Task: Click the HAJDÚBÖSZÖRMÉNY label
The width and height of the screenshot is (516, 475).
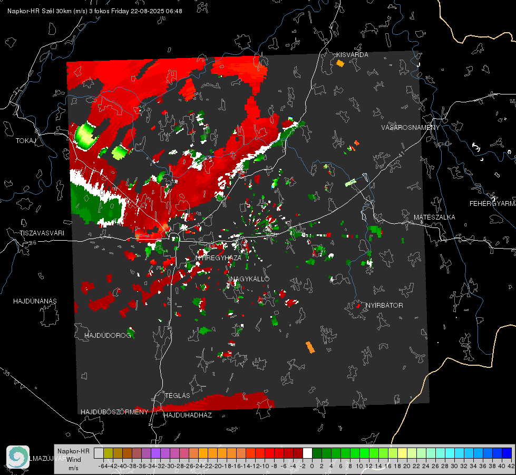Action: pyautogui.click(x=114, y=412)
